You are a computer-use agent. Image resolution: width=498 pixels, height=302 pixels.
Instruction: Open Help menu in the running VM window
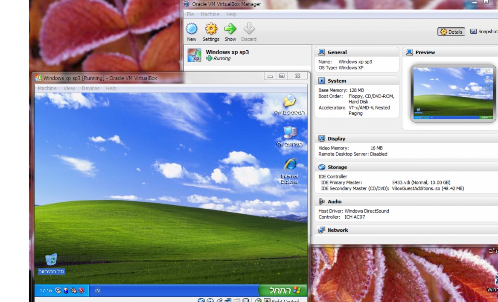111,89
